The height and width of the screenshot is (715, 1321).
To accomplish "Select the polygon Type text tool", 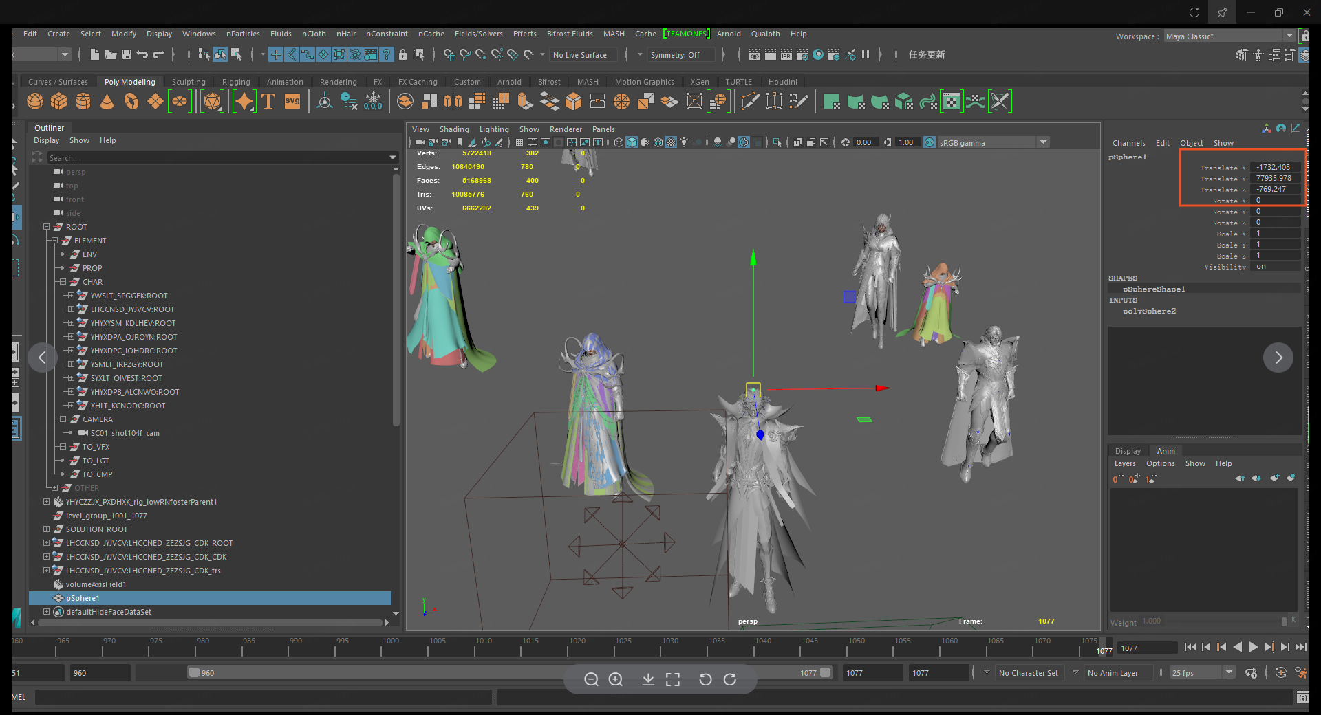I will point(268,102).
